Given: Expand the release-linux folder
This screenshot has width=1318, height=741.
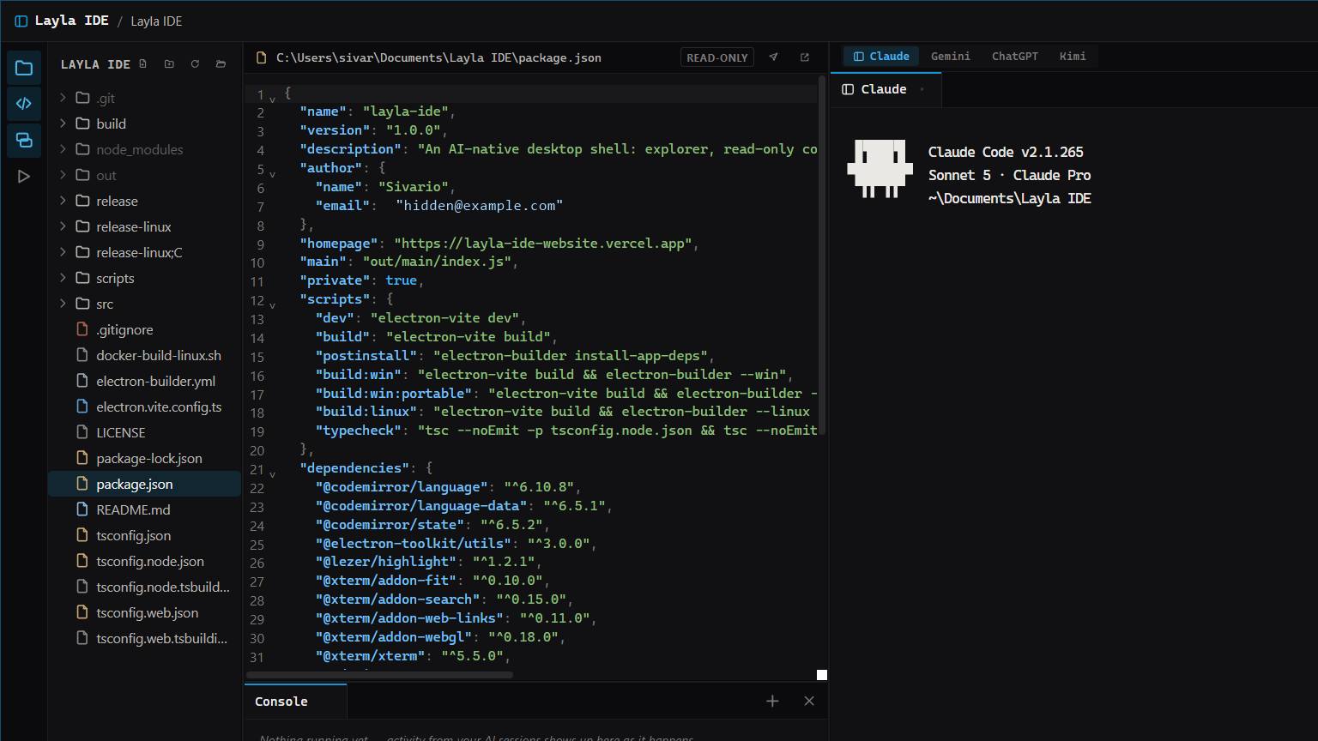Looking at the screenshot, I should [x=63, y=226].
